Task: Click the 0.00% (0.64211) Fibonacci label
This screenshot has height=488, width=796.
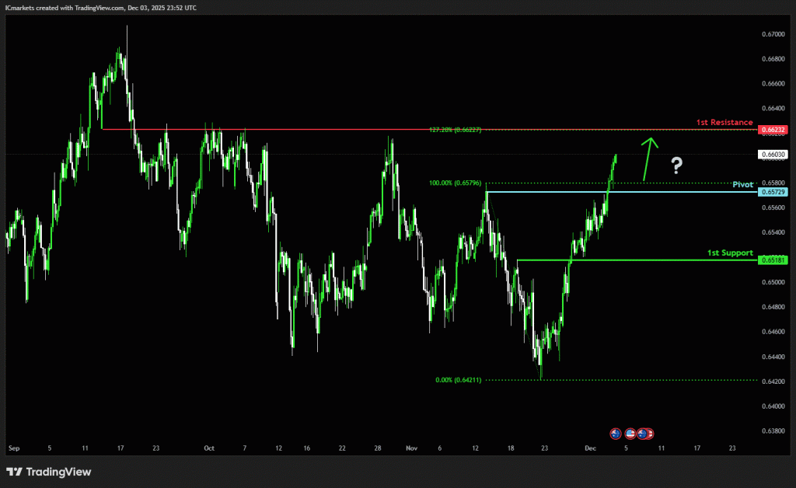Action: pos(459,380)
